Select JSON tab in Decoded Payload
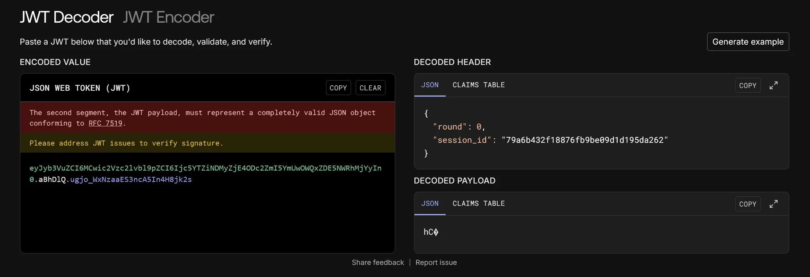 430,203
